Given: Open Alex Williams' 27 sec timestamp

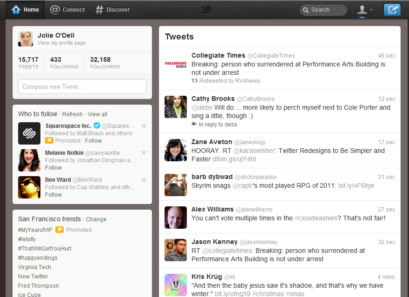Looking at the screenshot, I should (387, 210).
